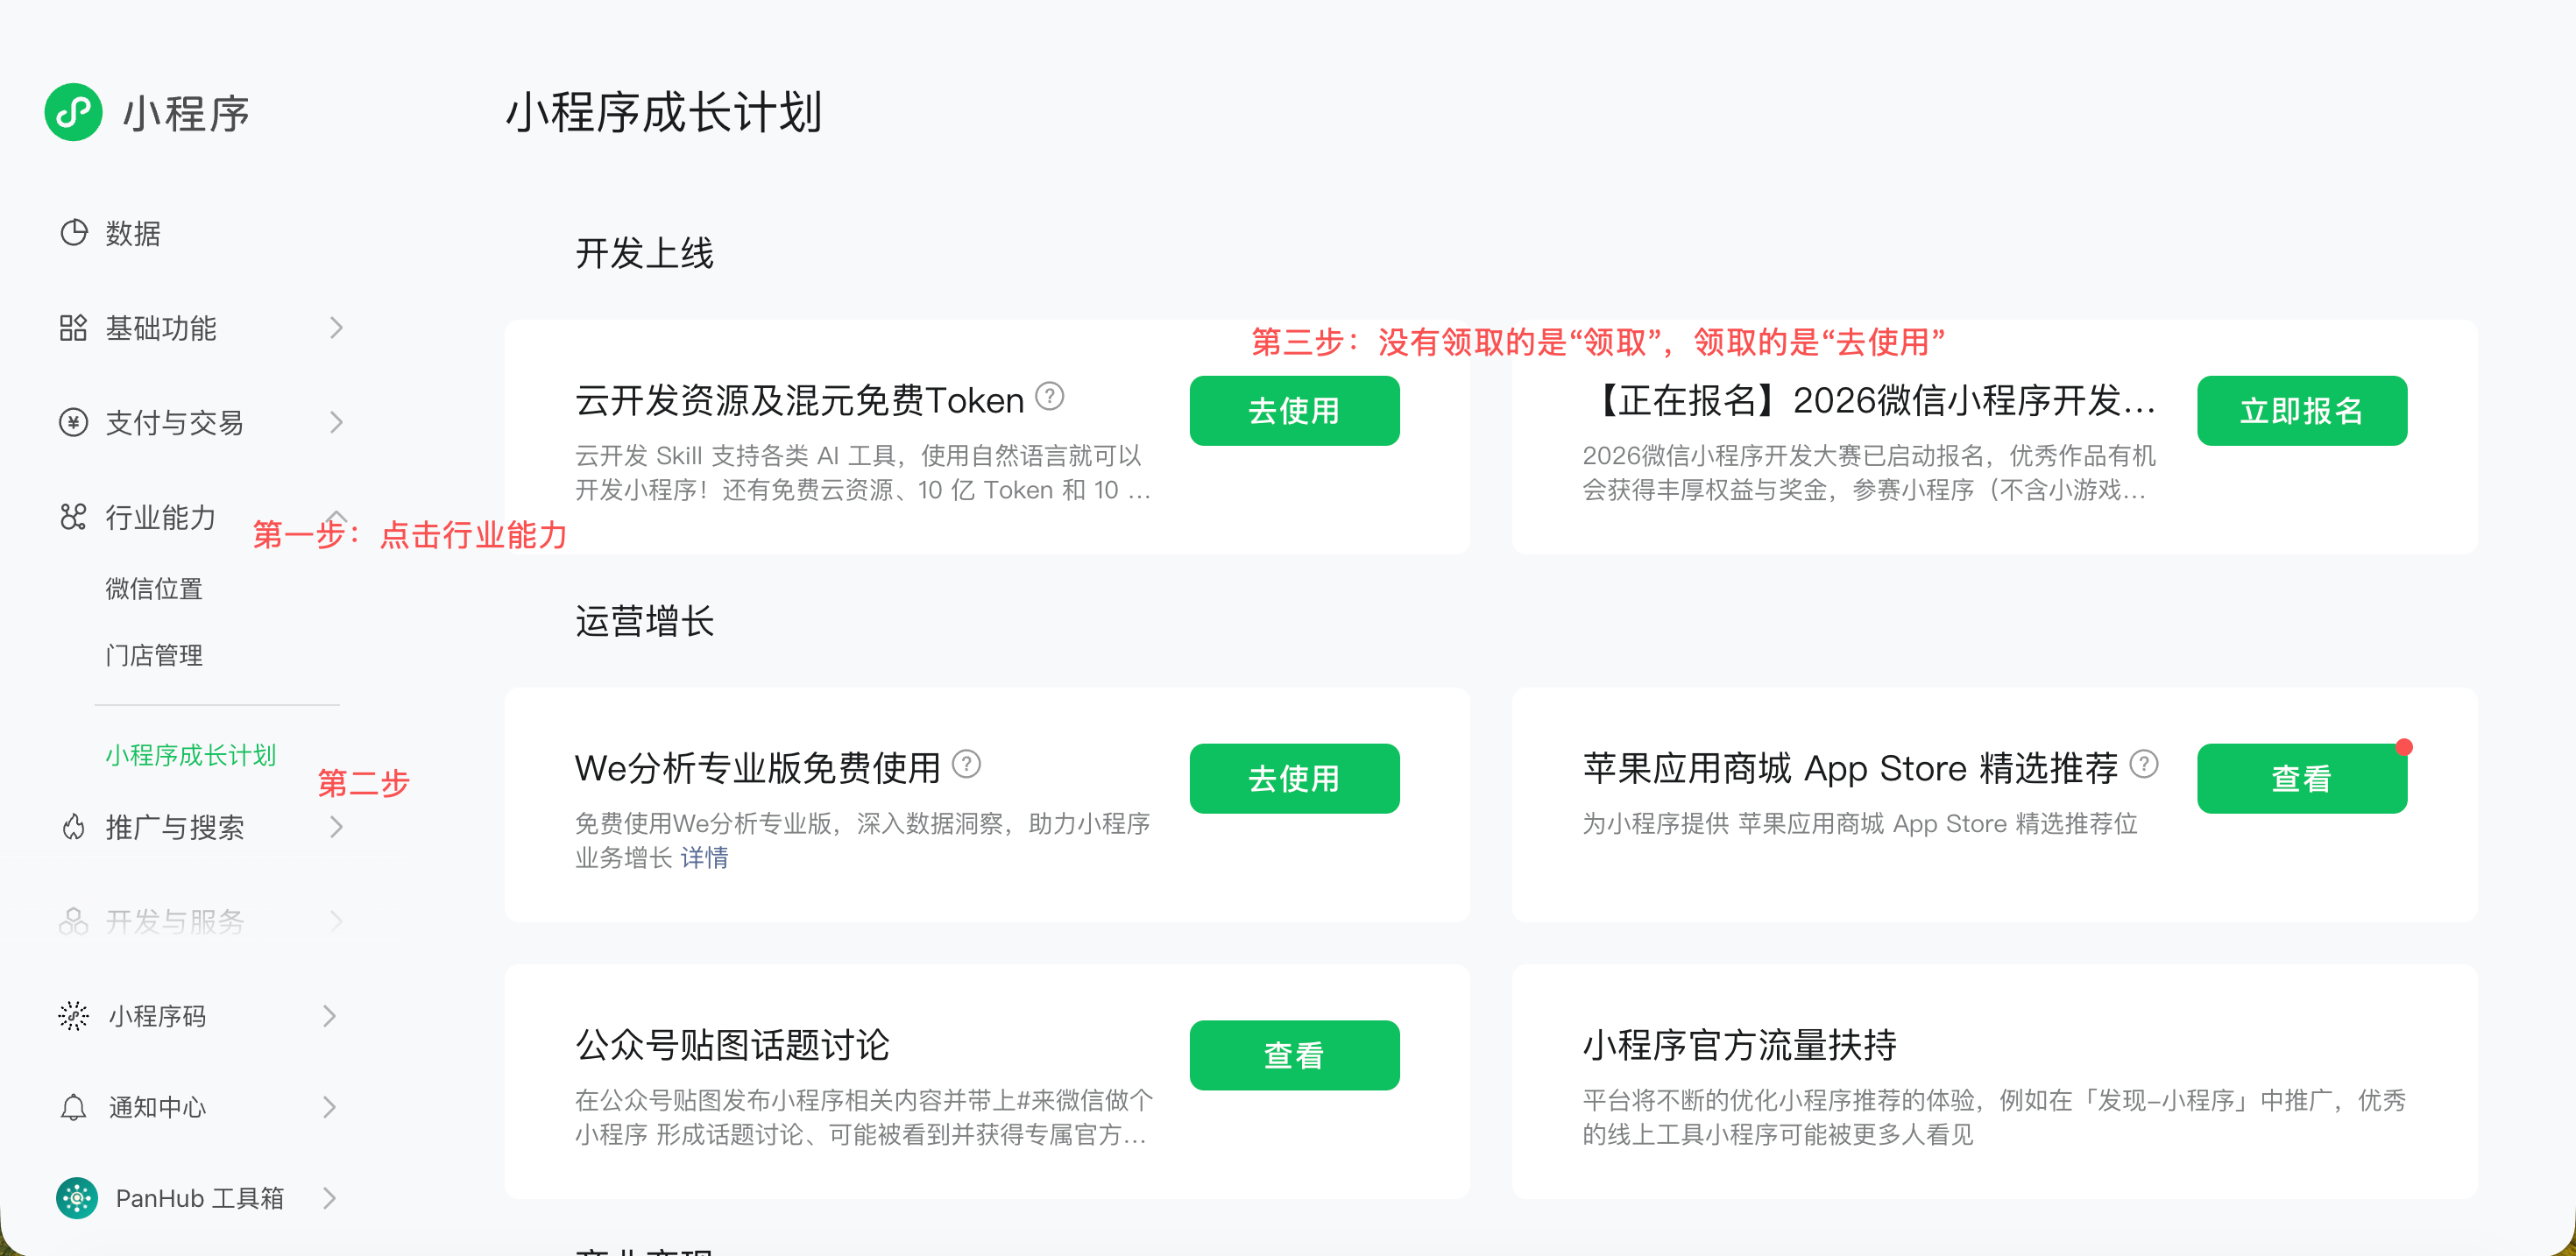Click 查看 for 公众号贴图话题讨论

pyautogui.click(x=1294, y=1056)
